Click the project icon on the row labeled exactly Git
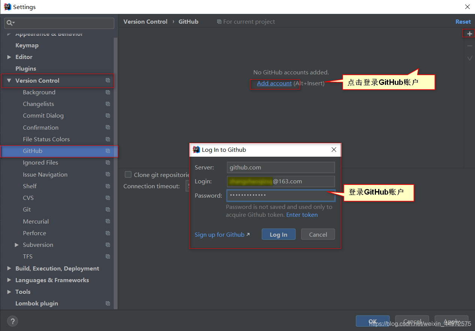This screenshot has width=475, height=331. (x=108, y=209)
